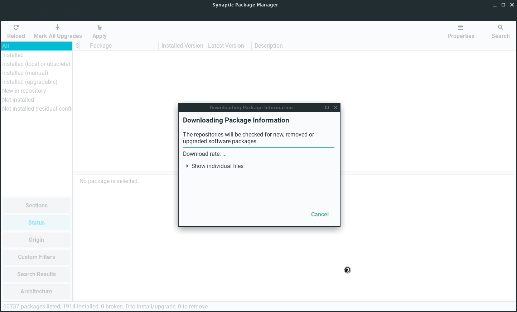This screenshot has height=312, width=517.
Task: Click the 'Downloading Package Information' heading
Action: pyautogui.click(x=236, y=120)
